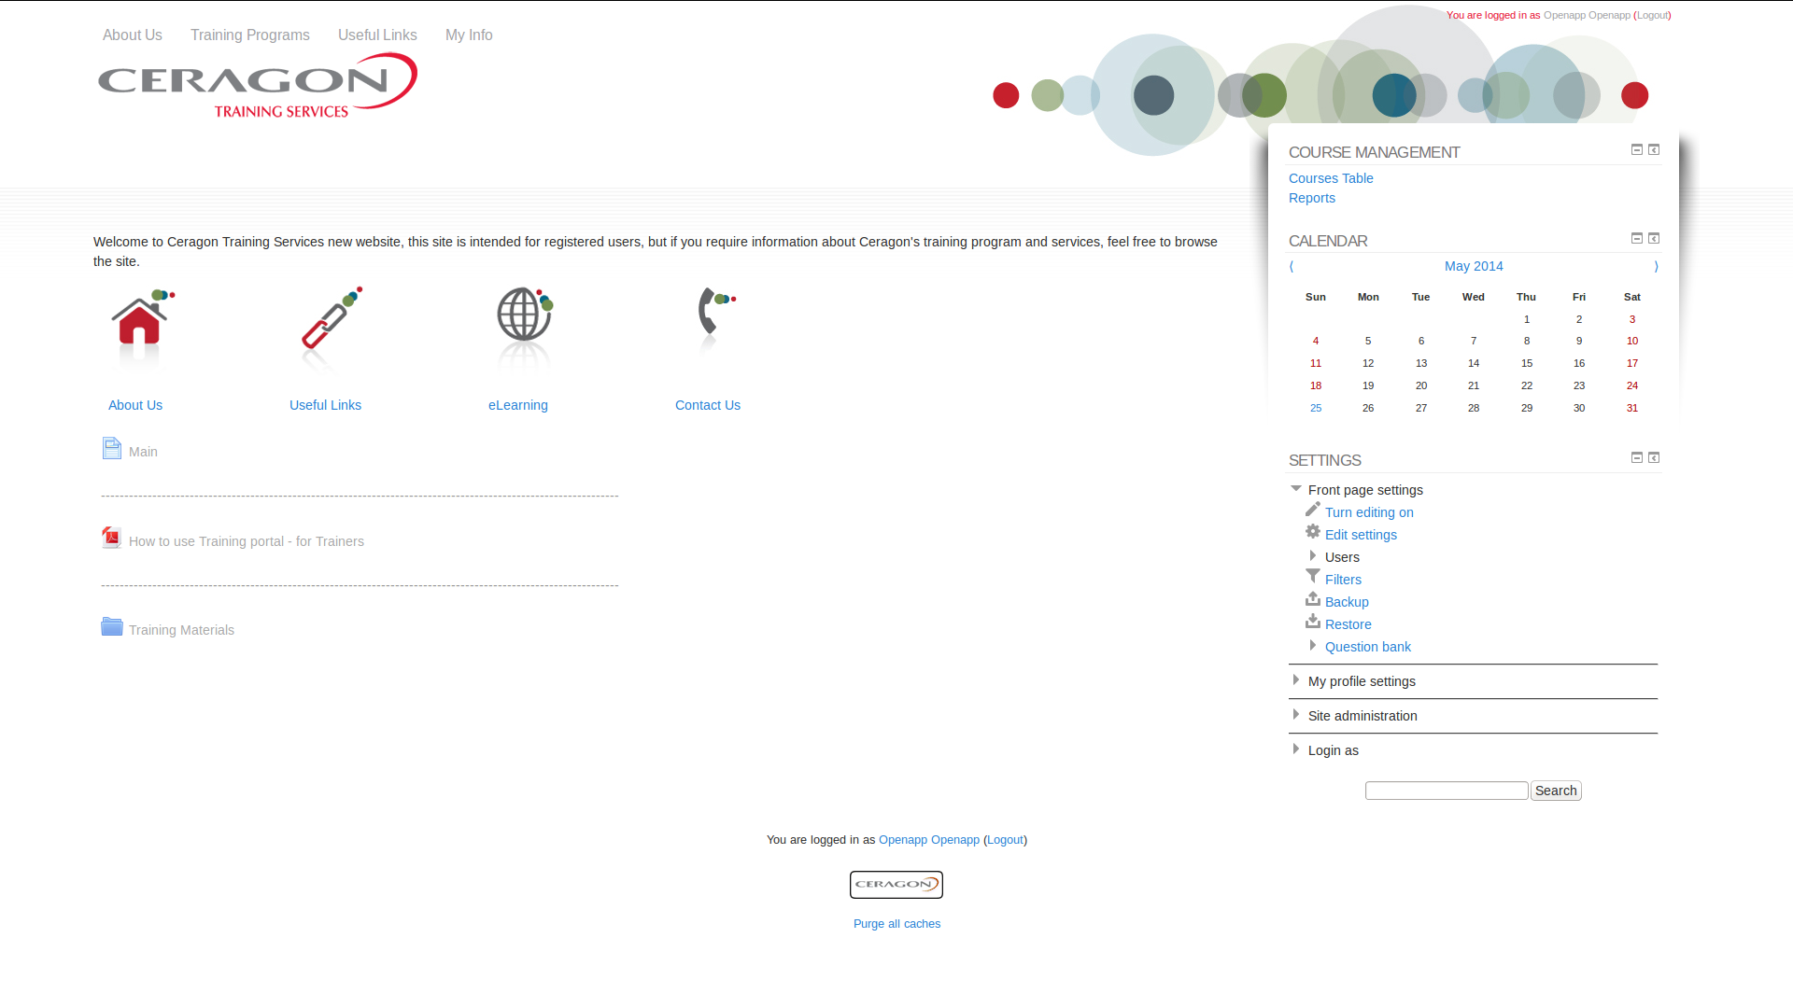1793x1008 pixels.
Task: Click the May 2014 calendar title
Action: pyautogui.click(x=1474, y=266)
